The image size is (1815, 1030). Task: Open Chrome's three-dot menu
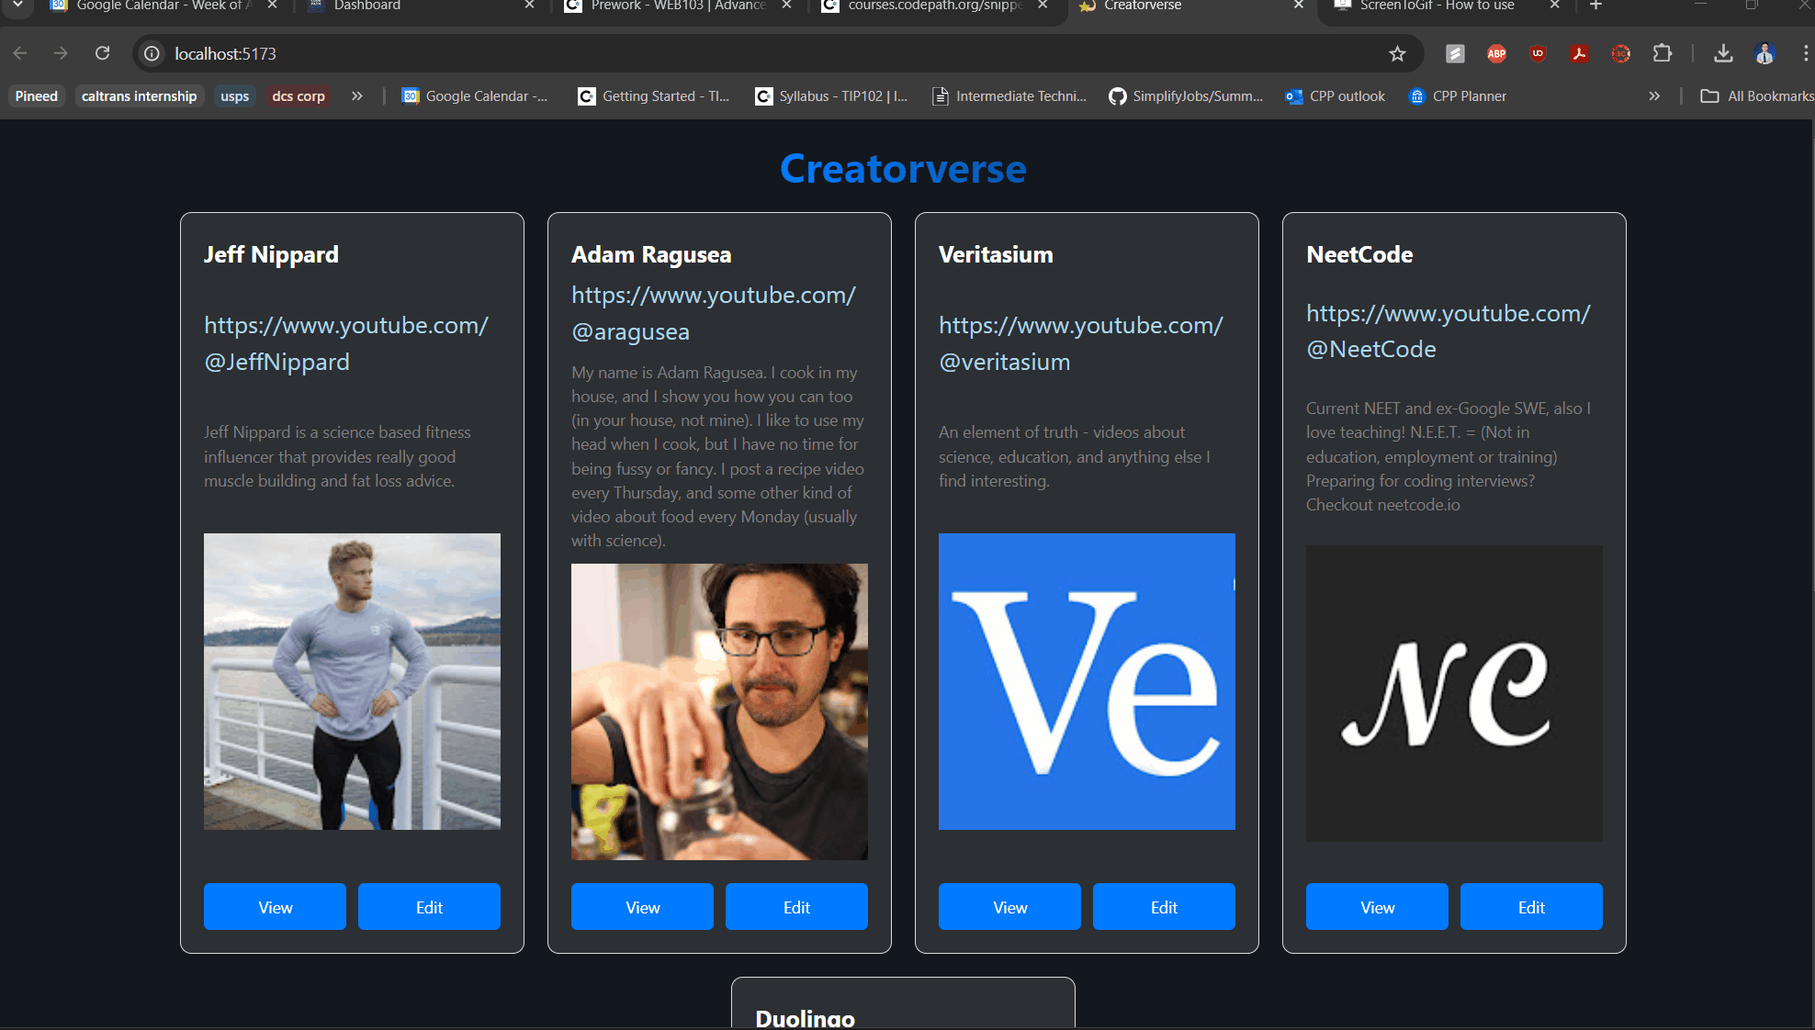pyautogui.click(x=1805, y=53)
